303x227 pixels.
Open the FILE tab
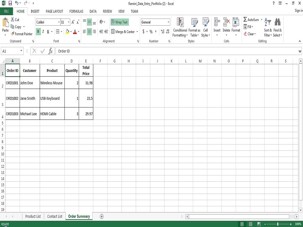tap(6, 11)
